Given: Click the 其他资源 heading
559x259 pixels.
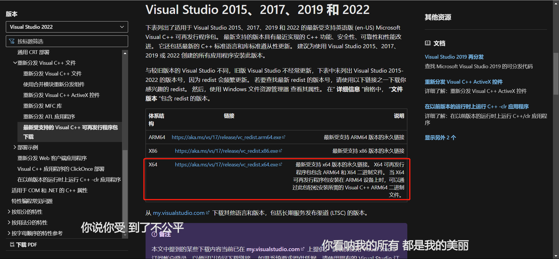Looking at the screenshot, I should point(438,17).
